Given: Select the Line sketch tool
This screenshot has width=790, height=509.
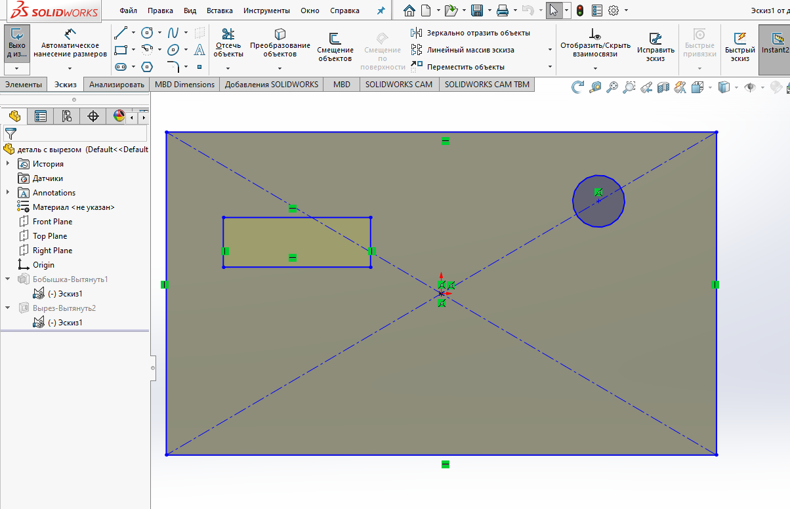Looking at the screenshot, I should pyautogui.click(x=121, y=32).
